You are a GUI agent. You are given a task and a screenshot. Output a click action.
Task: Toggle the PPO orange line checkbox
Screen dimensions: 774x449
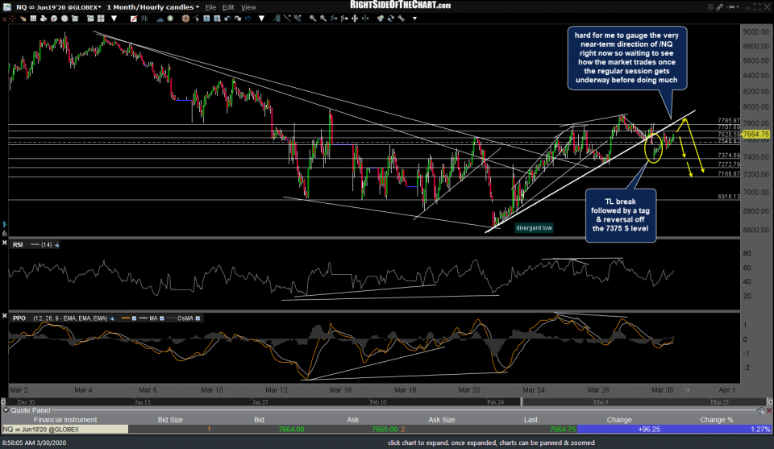(134, 318)
